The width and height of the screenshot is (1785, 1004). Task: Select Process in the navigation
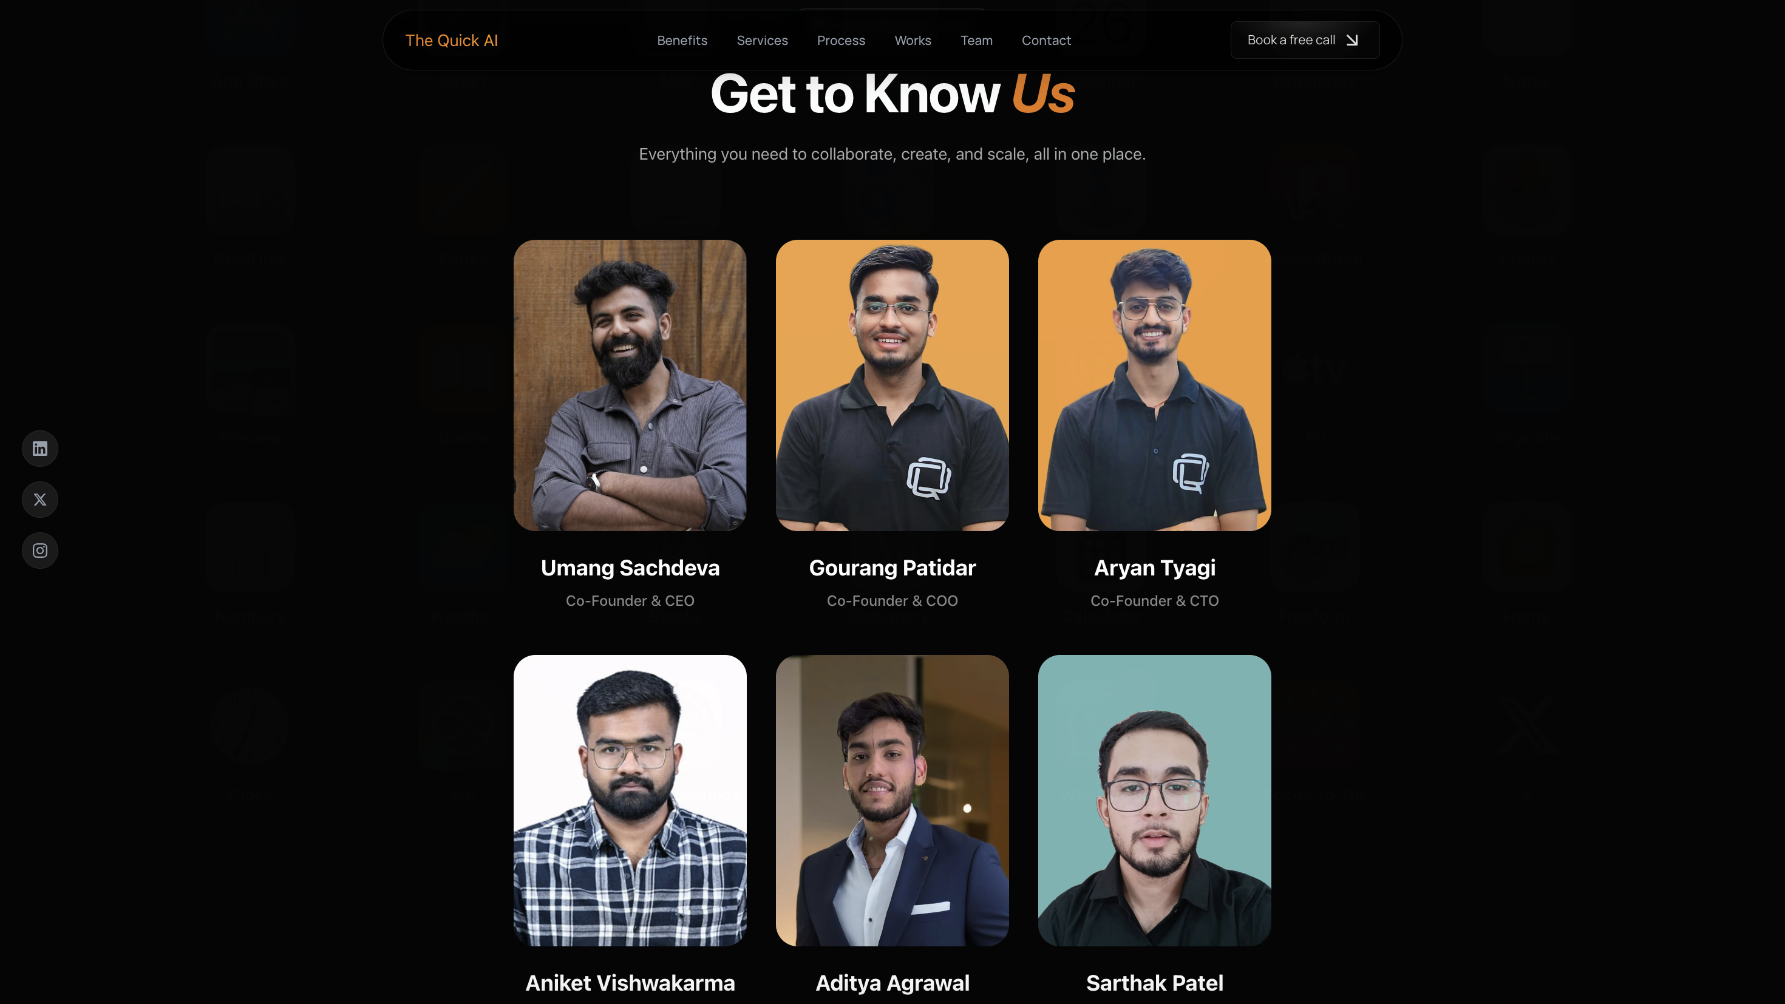841,40
